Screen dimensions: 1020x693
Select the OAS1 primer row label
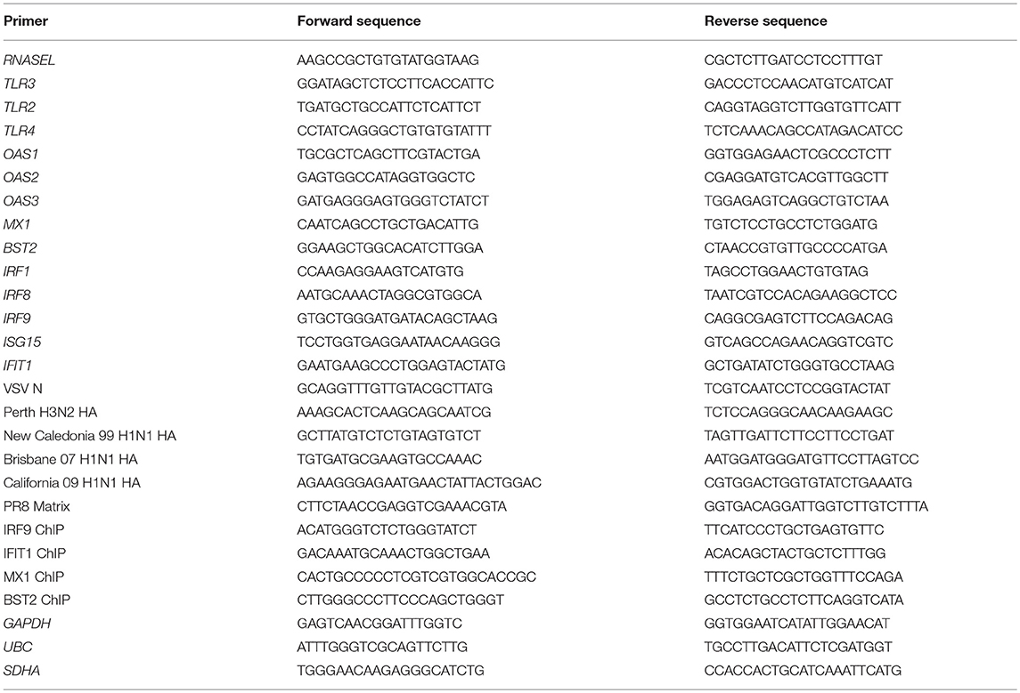pyautogui.click(x=20, y=154)
